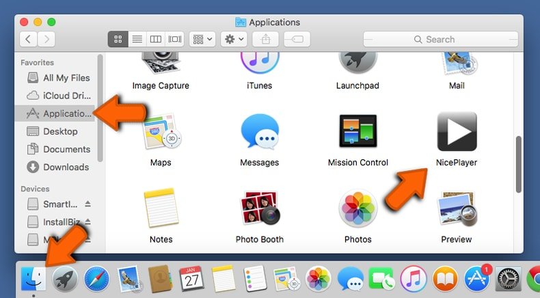This screenshot has height=298, width=540.
Task: Open Photos pinwheel in the Dock
Action: pyautogui.click(x=319, y=279)
